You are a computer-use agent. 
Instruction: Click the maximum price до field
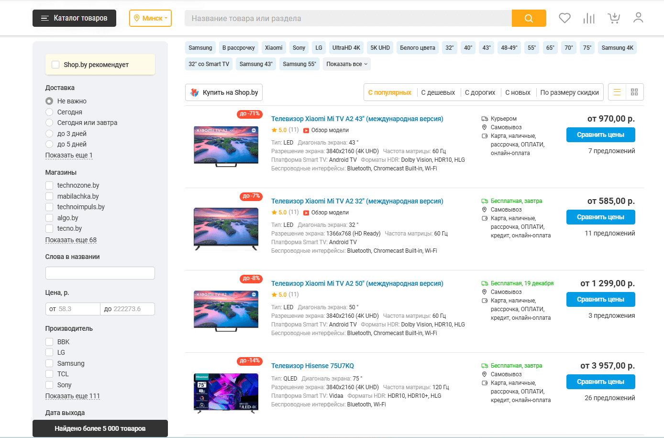(127, 309)
